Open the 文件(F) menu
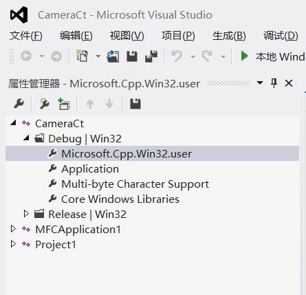The image size is (306, 295). point(26,36)
